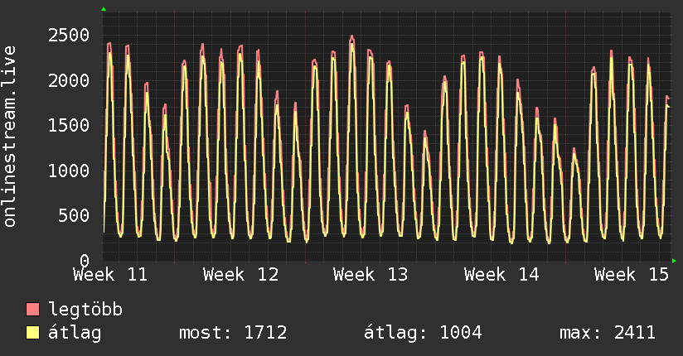Screen dimensions: 683x356
Task: Click the 1500 y-axis tick label
Action: [69, 125]
